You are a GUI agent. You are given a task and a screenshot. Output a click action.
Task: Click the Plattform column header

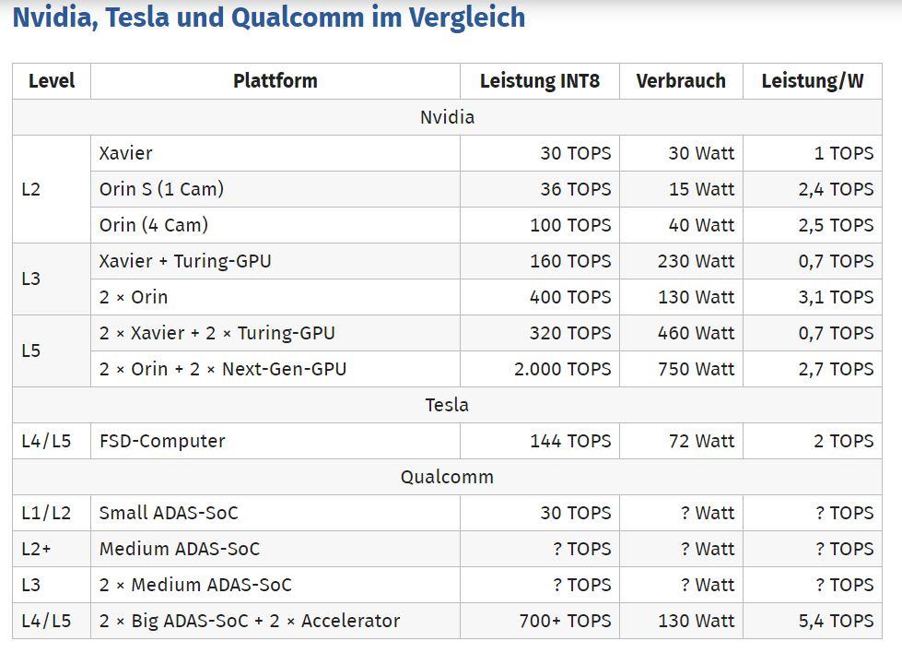point(275,81)
